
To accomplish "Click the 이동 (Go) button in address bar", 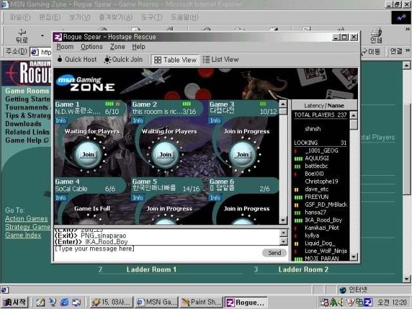I will click(x=371, y=51).
